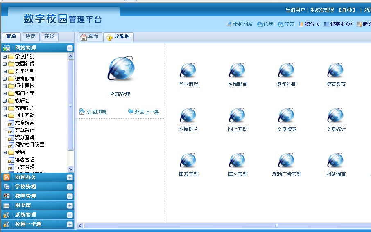This screenshot has height=232, width=371.
Task: Open the 德育教育 globe icon
Action: (336, 70)
